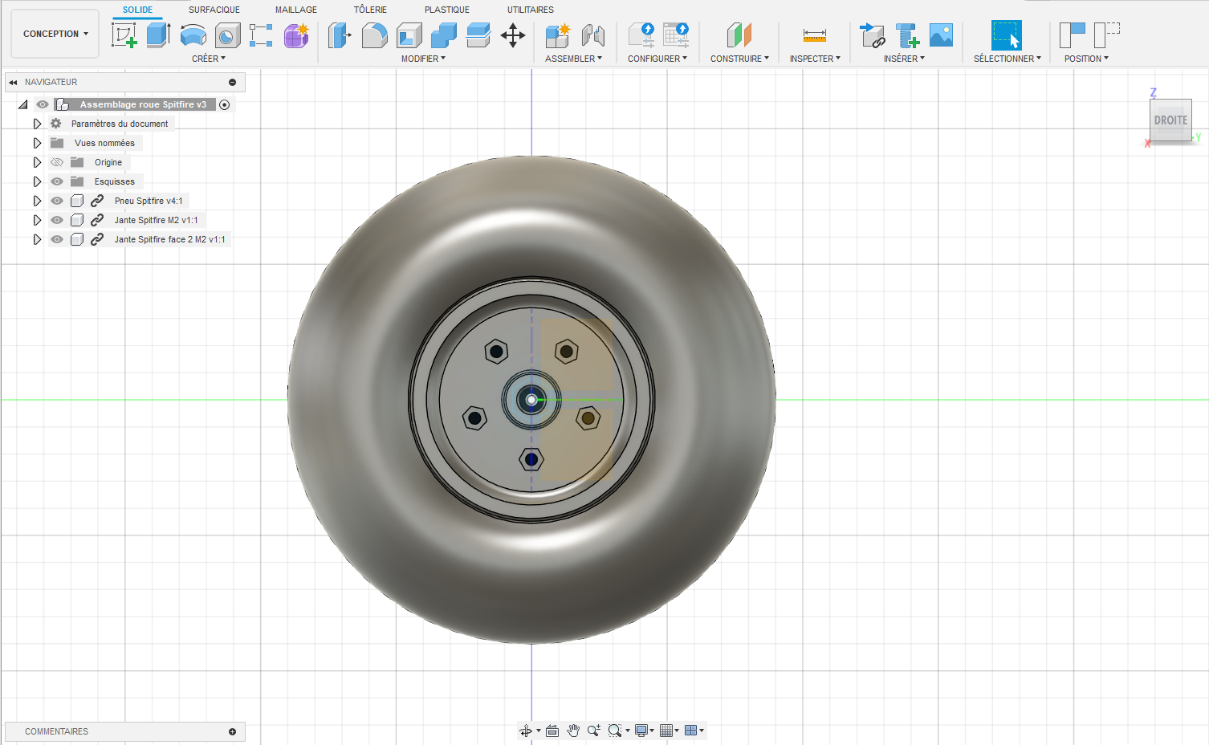Viewport: 1209px width, 745px height.
Task: Expand the COMMENTAIRES panel plus button
Action: [x=232, y=731]
